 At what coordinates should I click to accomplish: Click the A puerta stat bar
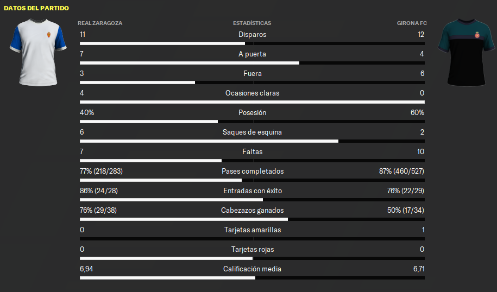[252, 63]
